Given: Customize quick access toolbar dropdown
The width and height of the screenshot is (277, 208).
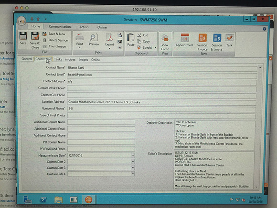Looking at the screenshot, I should [46, 19].
